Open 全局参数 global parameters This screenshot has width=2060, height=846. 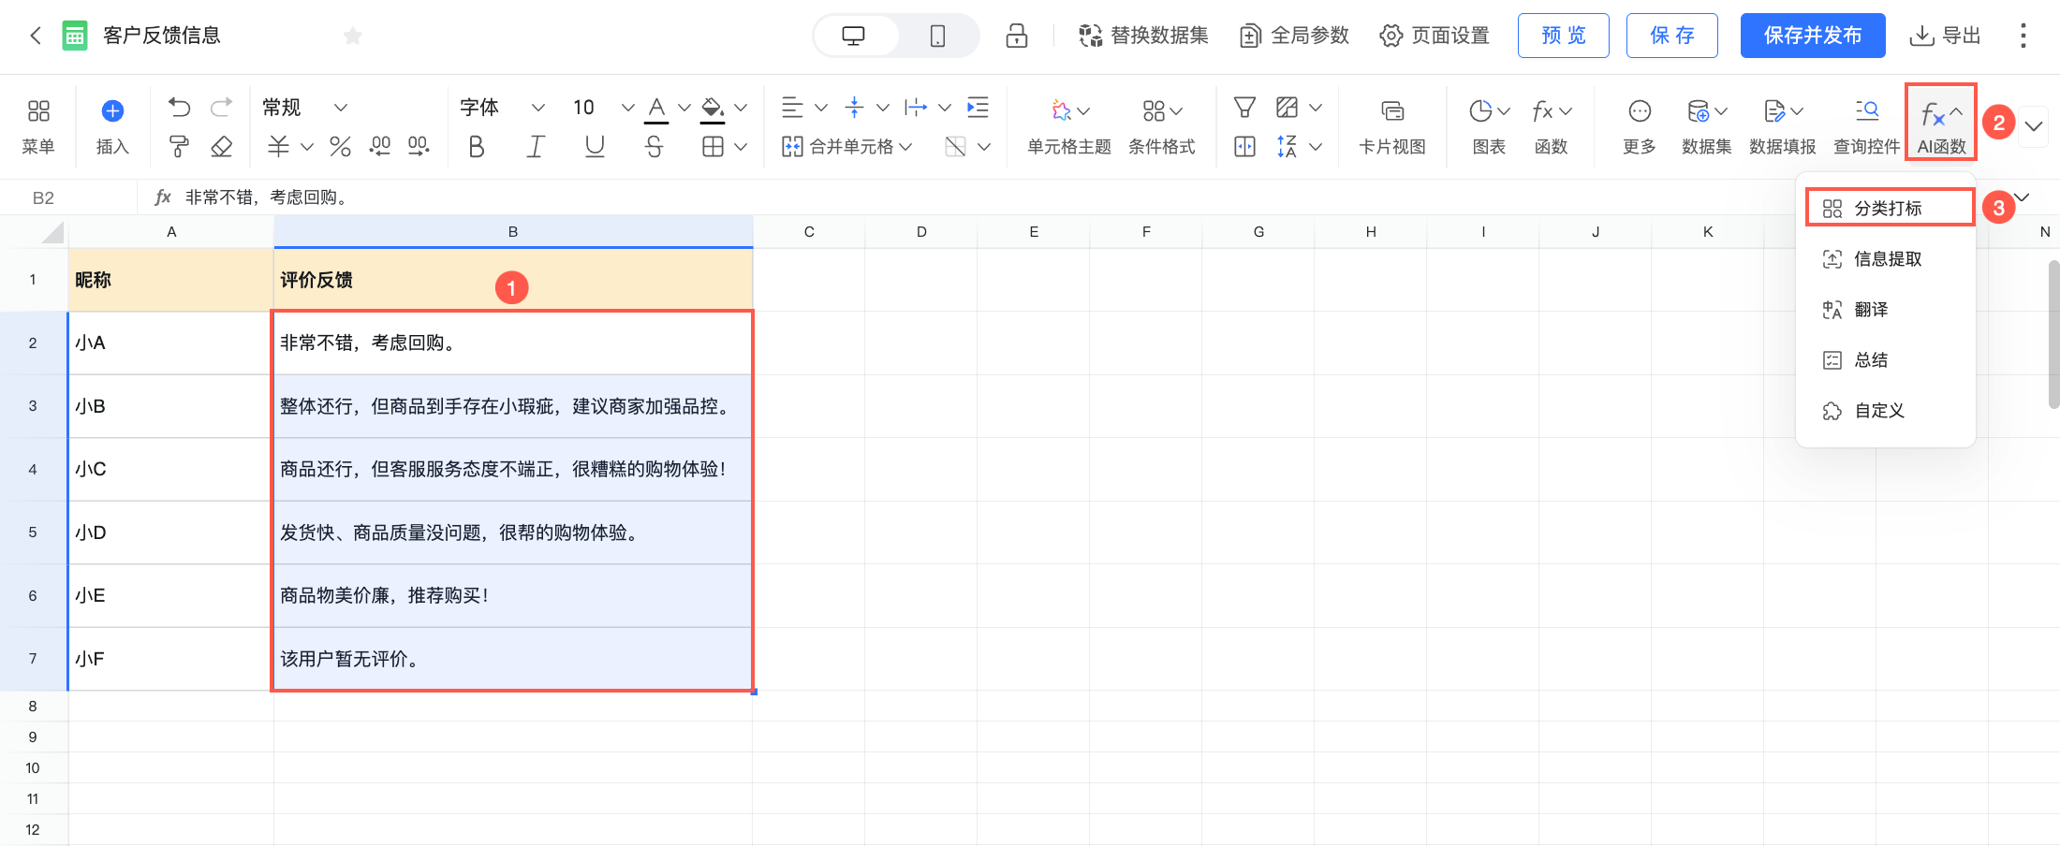point(1294,36)
